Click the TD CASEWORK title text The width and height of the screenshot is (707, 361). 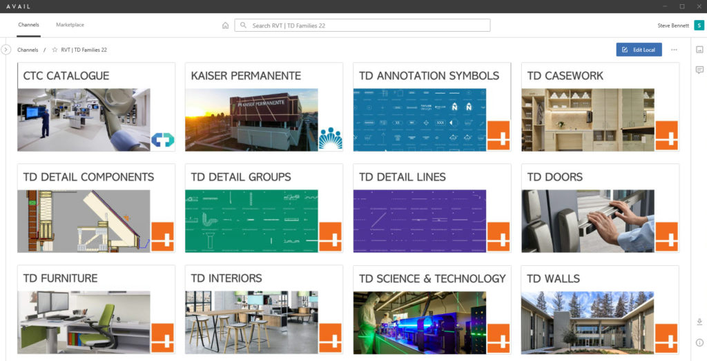pyautogui.click(x=565, y=76)
